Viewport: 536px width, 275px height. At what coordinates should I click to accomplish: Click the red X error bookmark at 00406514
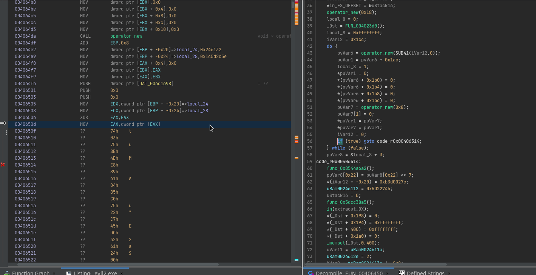pyautogui.click(x=3, y=165)
